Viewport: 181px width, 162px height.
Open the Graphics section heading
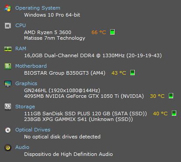(x=26, y=83)
